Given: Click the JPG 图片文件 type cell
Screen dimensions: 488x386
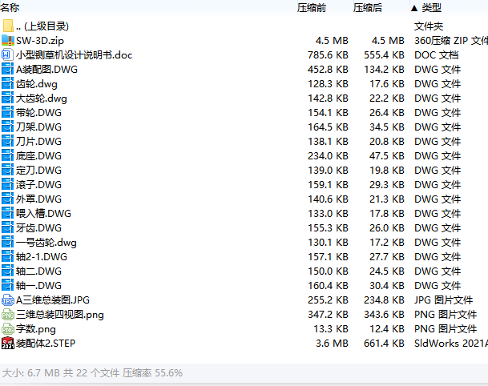Looking at the screenshot, I should point(443,300).
